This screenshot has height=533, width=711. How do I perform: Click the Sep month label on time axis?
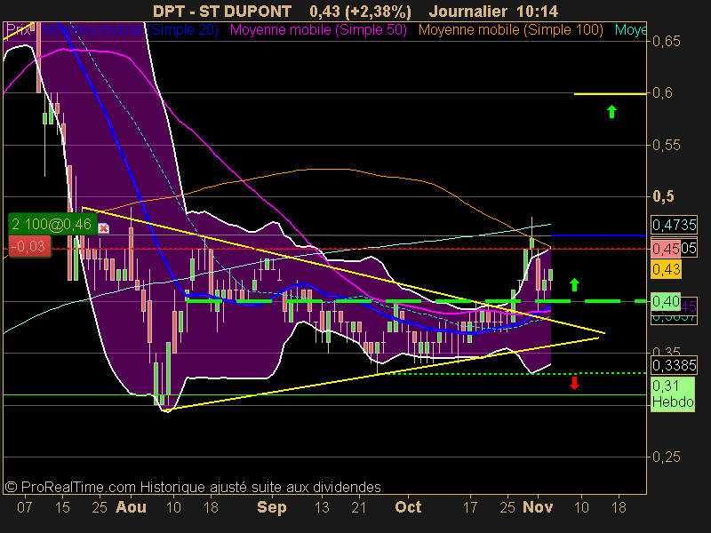pyautogui.click(x=272, y=506)
